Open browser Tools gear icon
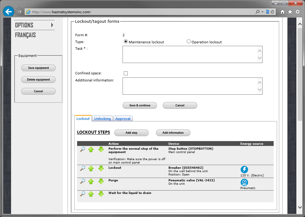This screenshot has width=305, height=217. [x=298, y=12]
